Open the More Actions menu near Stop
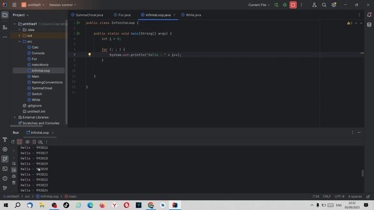This screenshot has height=210, width=374. coord(302,5)
